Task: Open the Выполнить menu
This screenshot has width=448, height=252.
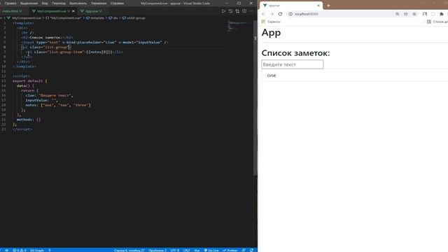Action: pos(78,3)
